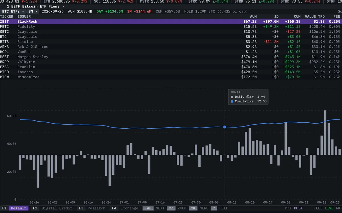Click the HOLD 1.29M BTC summary
The image size is (342, 213).
(216, 11)
